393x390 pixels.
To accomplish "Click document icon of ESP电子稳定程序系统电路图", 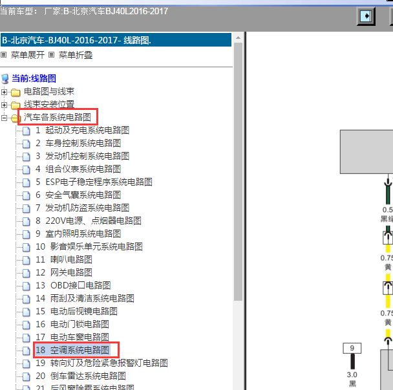I will click(26, 182).
